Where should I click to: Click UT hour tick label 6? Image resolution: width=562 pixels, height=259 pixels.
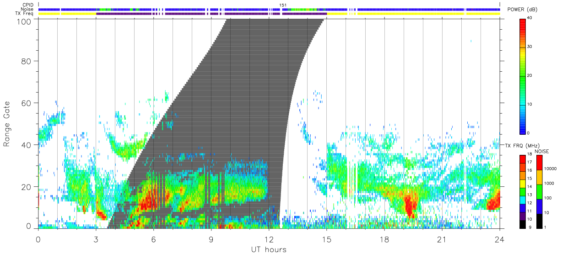point(153,239)
